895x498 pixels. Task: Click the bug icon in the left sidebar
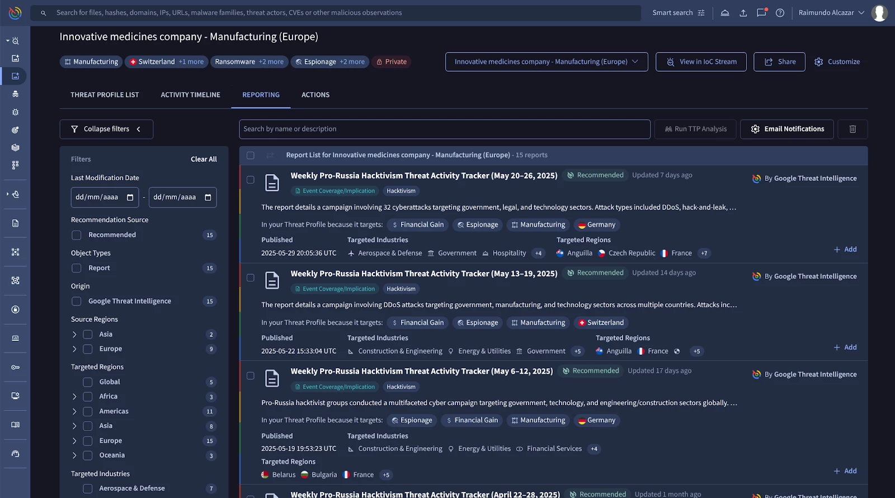tap(15, 112)
